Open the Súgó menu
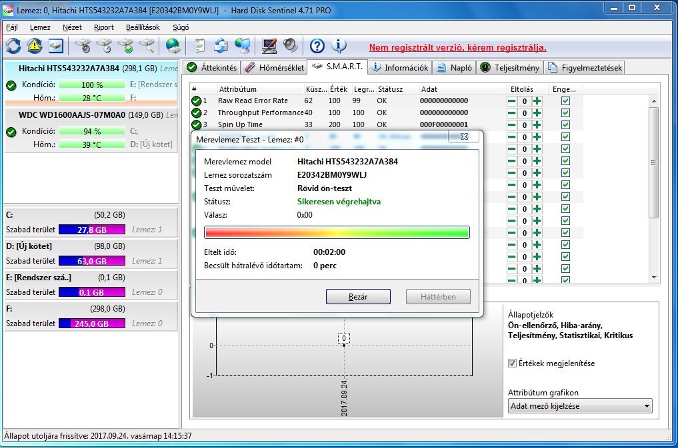The image size is (678, 448). [181, 27]
